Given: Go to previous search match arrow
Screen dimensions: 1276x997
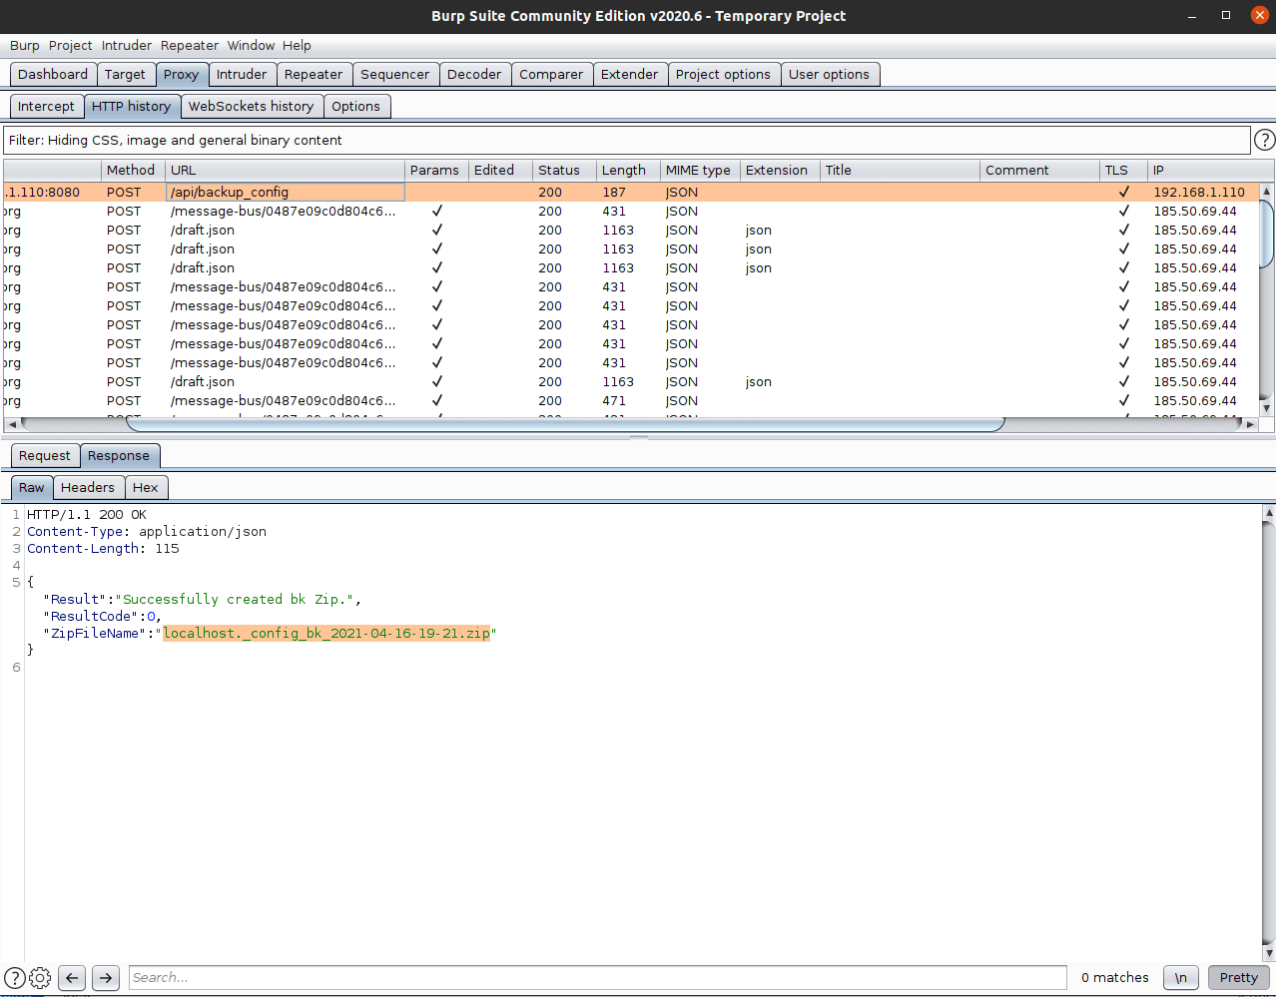Looking at the screenshot, I should 72,978.
